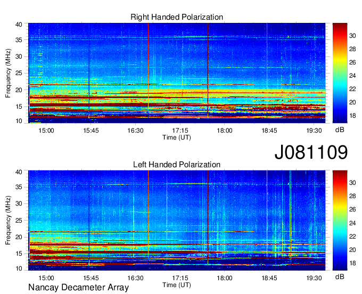Click 25 MHz frequency tick of Right Handed plot

pos(19,73)
